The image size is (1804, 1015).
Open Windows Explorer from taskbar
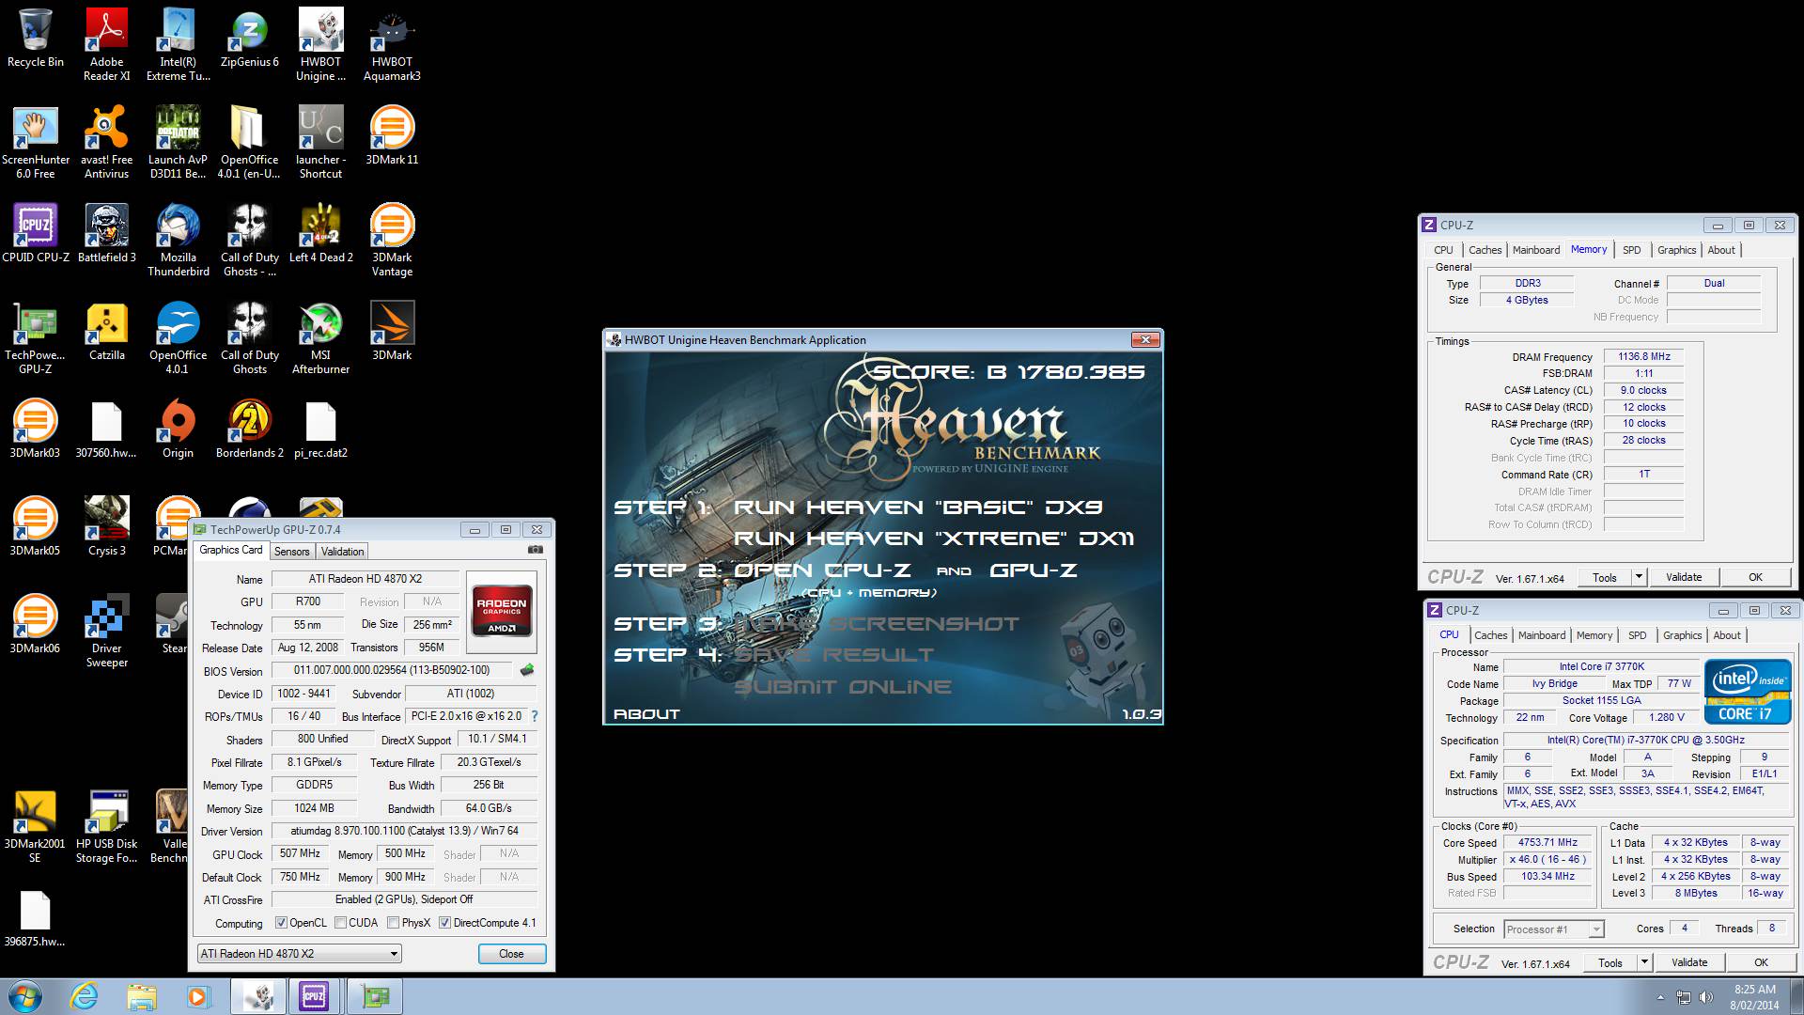142,996
